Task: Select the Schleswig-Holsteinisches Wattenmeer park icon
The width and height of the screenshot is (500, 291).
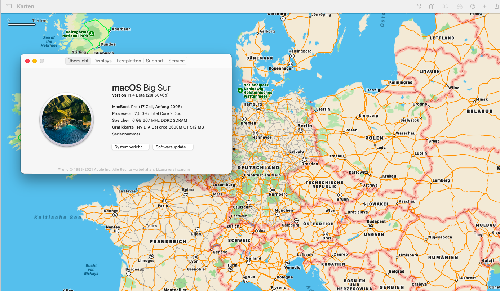Action: tap(240, 90)
